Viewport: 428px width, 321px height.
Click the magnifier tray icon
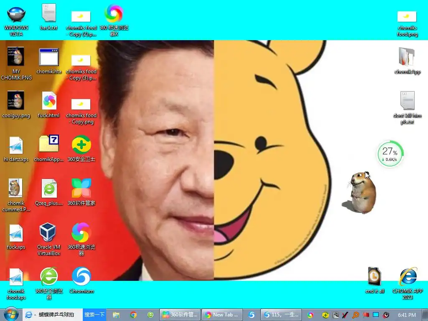tap(355, 315)
